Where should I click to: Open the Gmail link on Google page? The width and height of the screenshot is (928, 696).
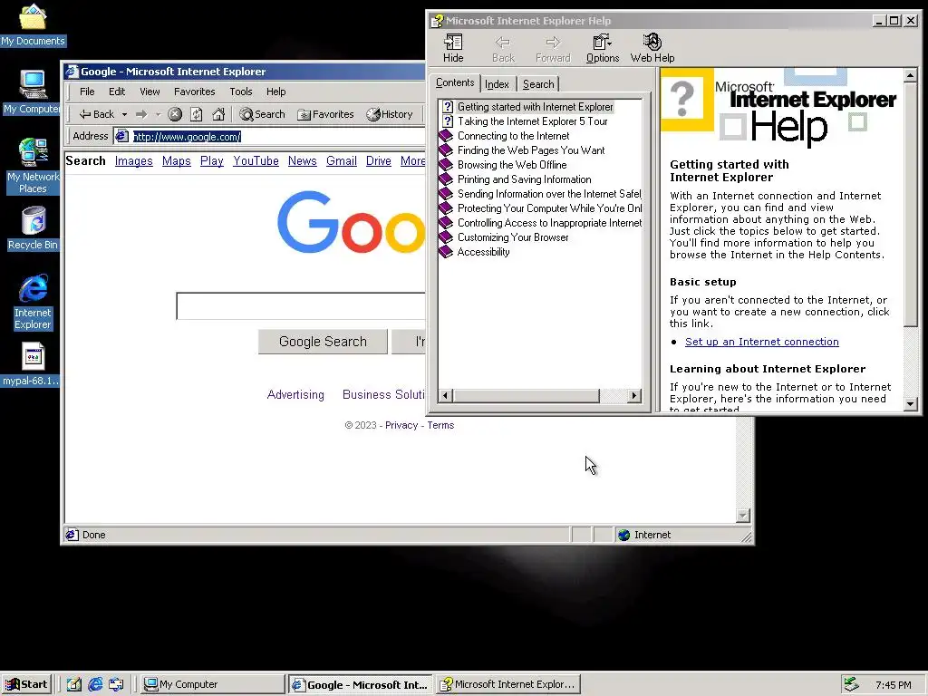[342, 161]
